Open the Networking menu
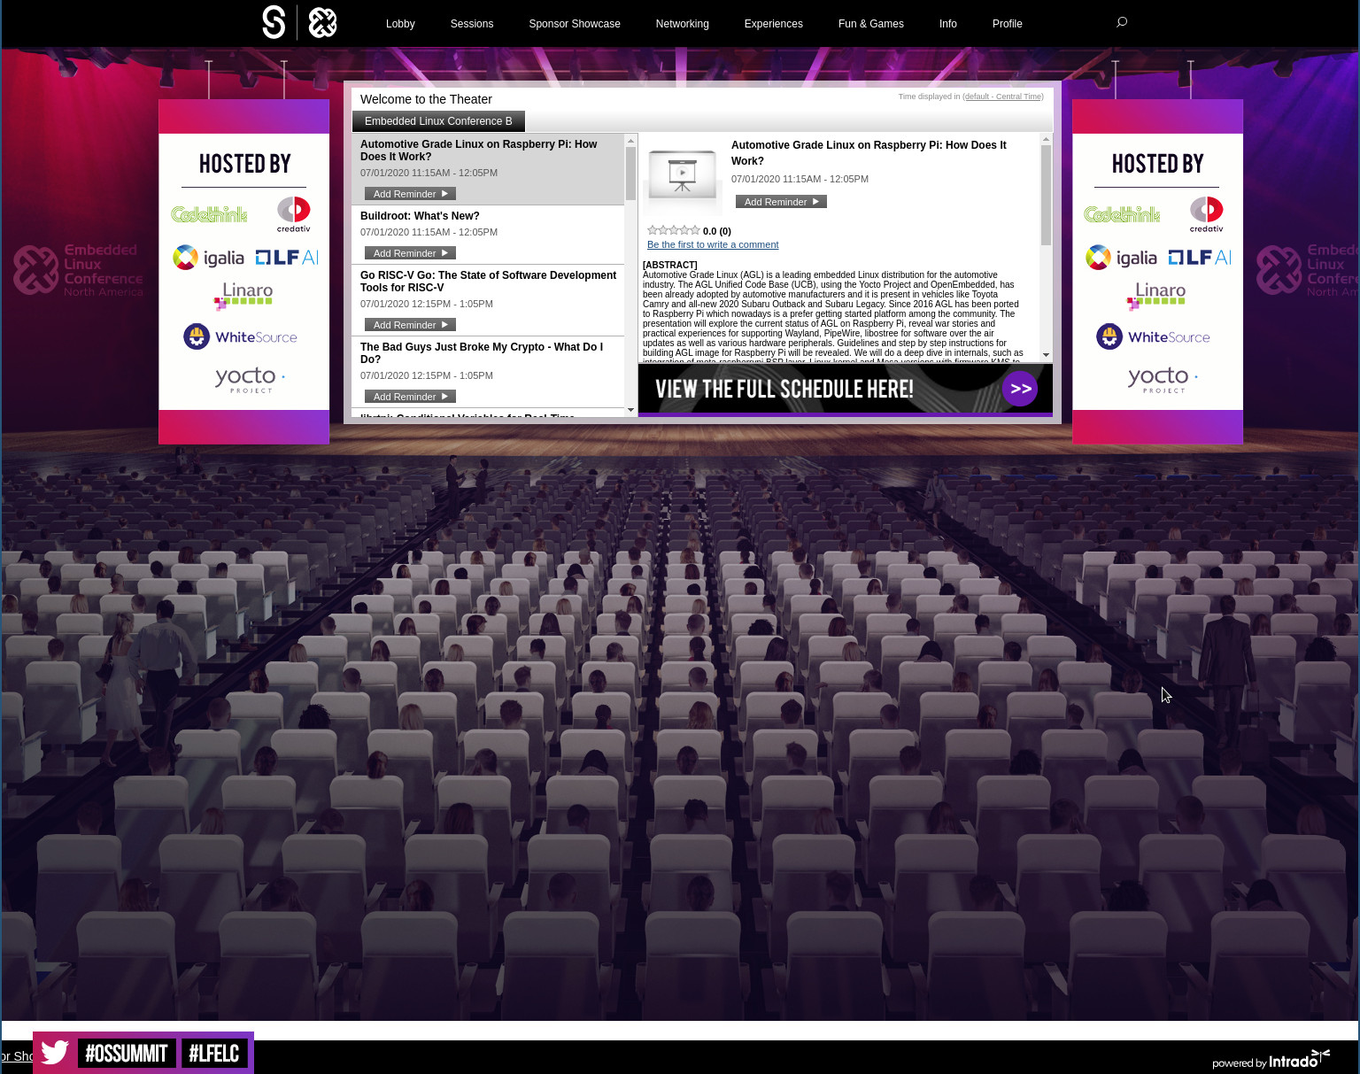The width and height of the screenshot is (1360, 1074). coord(683,24)
